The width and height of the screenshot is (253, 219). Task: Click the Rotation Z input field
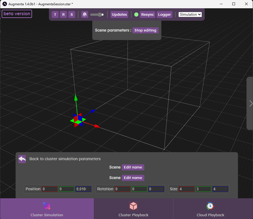pyautogui.click(x=156, y=189)
